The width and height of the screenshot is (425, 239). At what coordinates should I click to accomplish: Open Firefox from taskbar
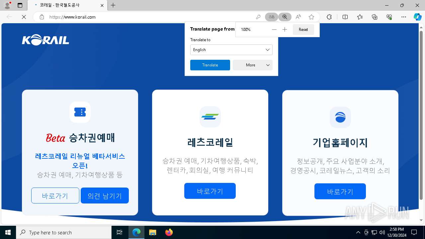coord(169,232)
